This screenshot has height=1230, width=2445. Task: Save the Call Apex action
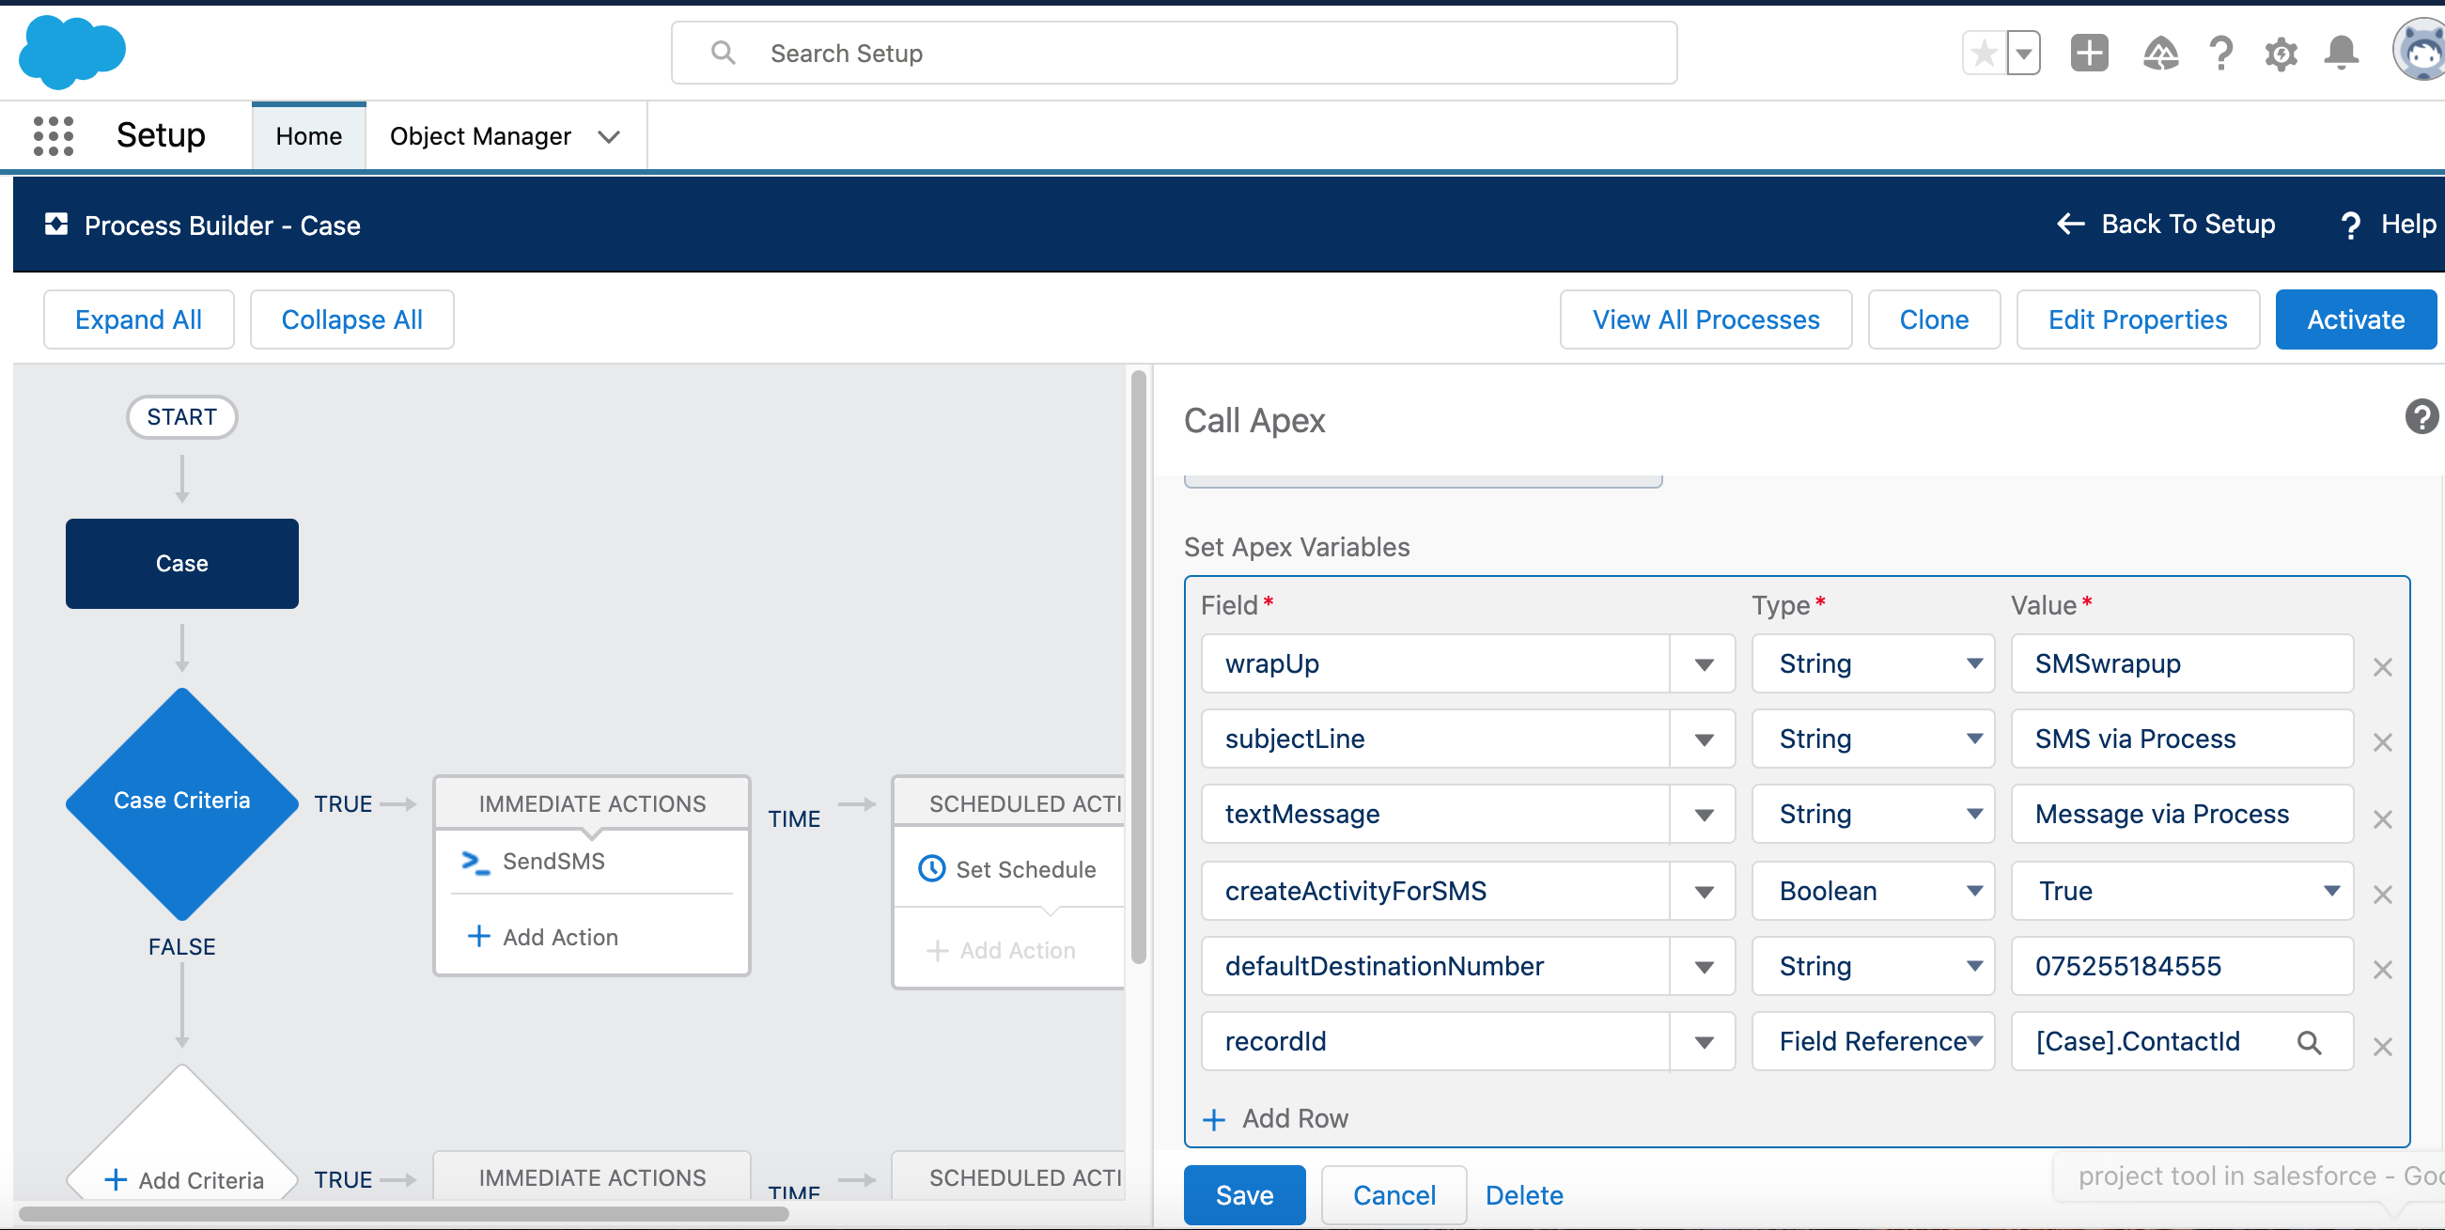tap(1244, 1194)
